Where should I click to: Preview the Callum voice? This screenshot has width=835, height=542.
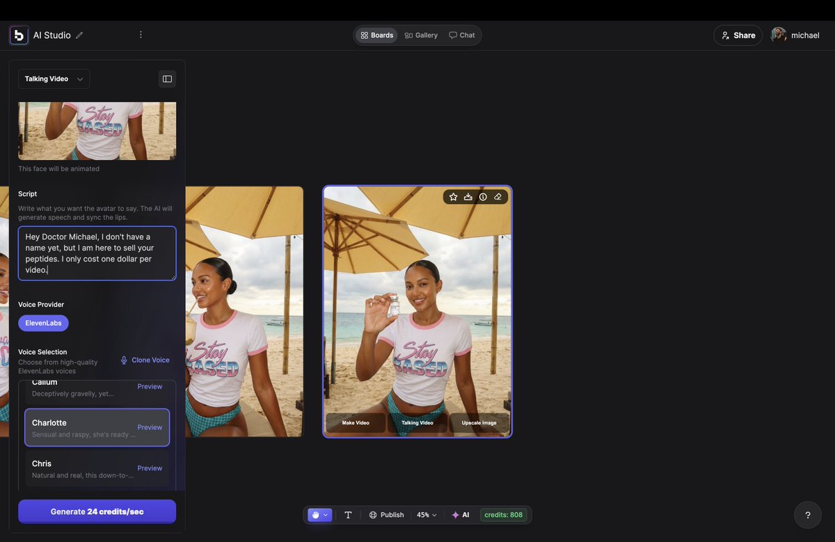[150, 387]
